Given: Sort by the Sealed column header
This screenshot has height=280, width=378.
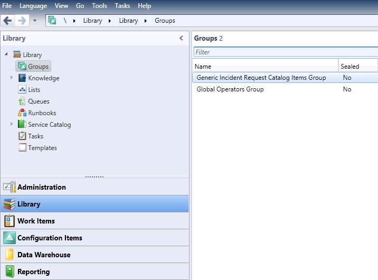Looking at the screenshot, I should pyautogui.click(x=358, y=67).
